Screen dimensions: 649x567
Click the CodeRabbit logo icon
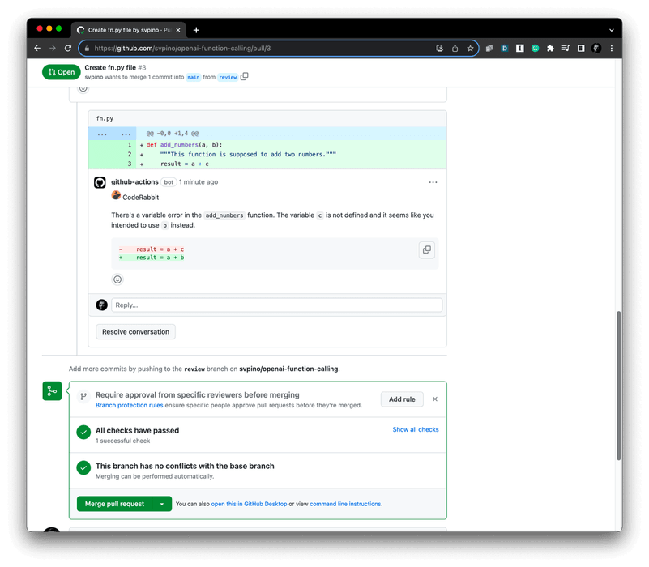pyautogui.click(x=116, y=196)
